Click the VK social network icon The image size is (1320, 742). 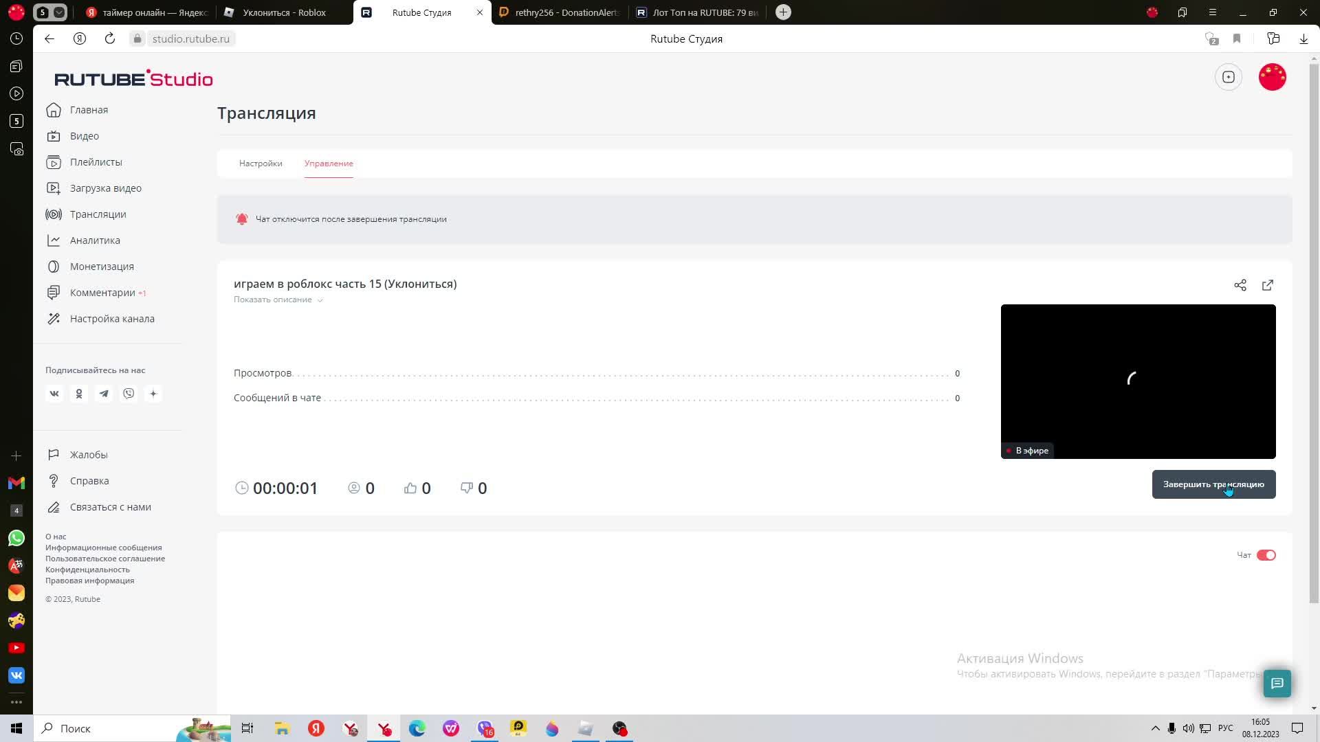pos(54,394)
